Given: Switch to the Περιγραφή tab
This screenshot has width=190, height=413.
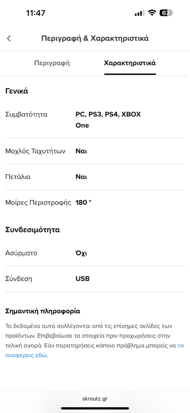Looking at the screenshot, I should 52,63.
